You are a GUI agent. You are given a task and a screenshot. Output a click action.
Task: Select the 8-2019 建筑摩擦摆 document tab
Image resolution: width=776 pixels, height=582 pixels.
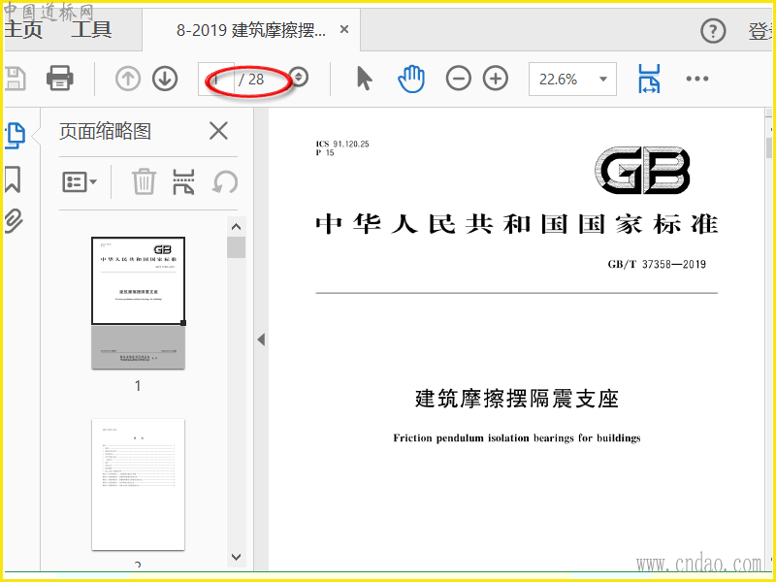click(x=251, y=30)
